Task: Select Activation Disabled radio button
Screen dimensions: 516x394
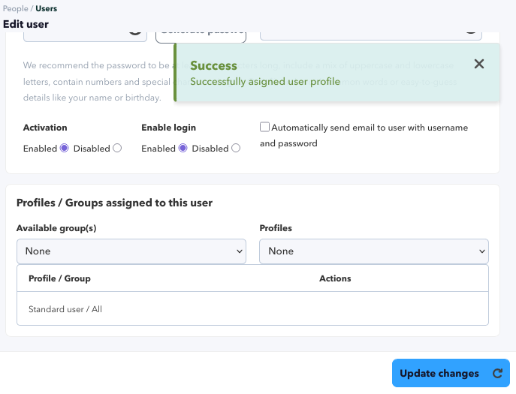Action: [117, 149]
